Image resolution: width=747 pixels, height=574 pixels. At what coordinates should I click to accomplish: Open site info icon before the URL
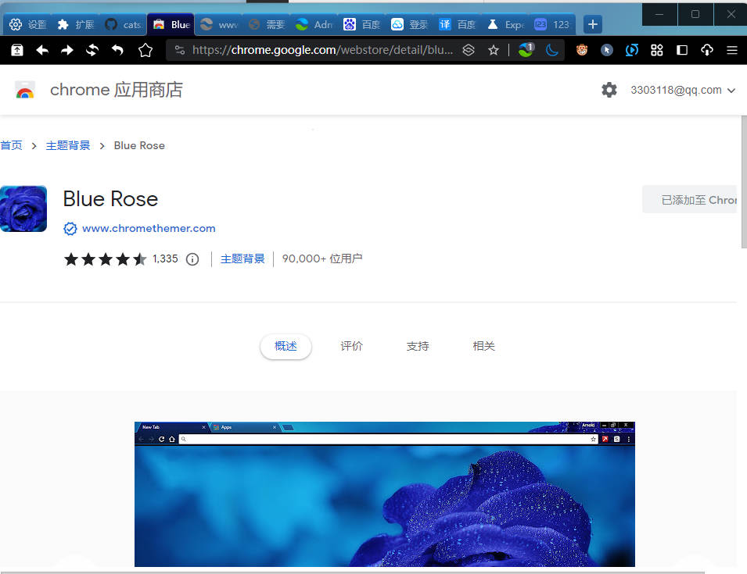[x=180, y=50]
